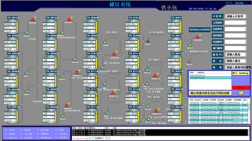Screen dimensions: 252x141
Task: Click the red valve beside tank TK 90102
Action: point(33,20)
